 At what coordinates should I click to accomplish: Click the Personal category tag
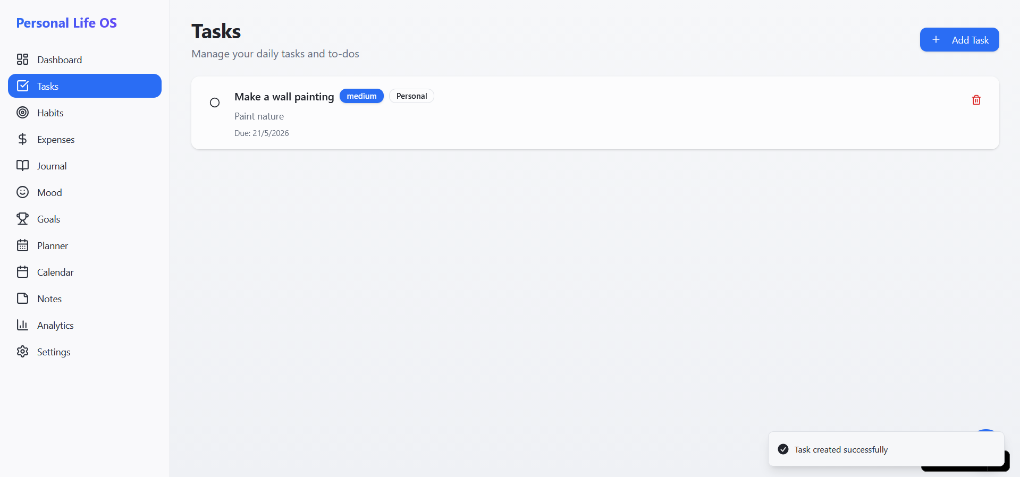(411, 96)
